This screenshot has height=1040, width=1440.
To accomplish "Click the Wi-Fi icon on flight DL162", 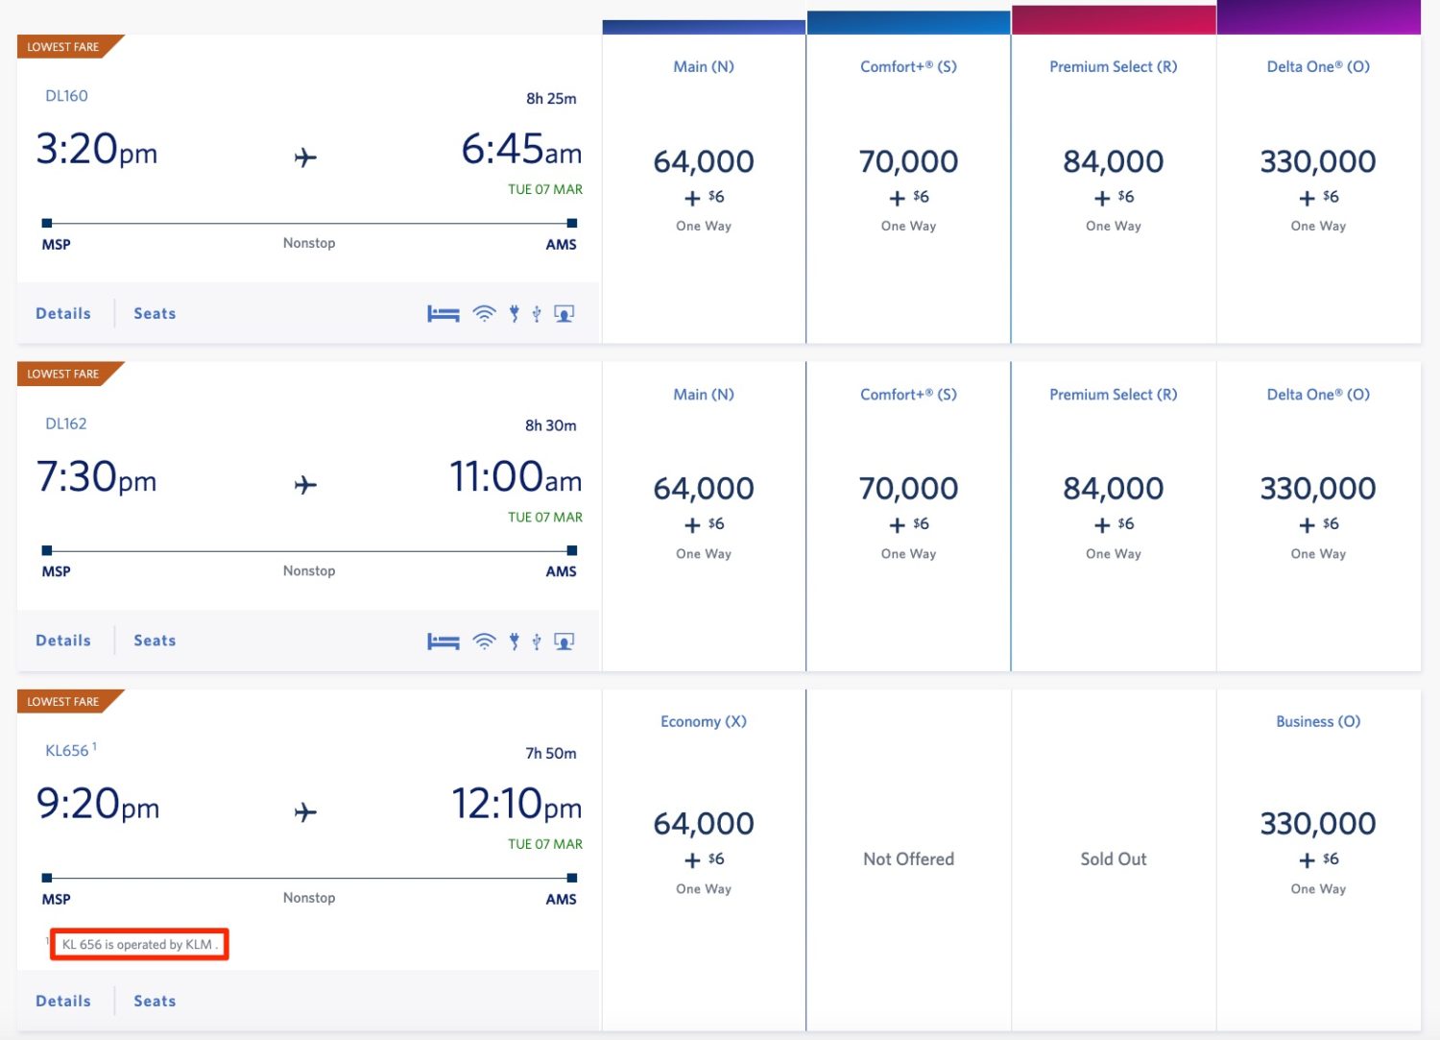I will (x=485, y=641).
